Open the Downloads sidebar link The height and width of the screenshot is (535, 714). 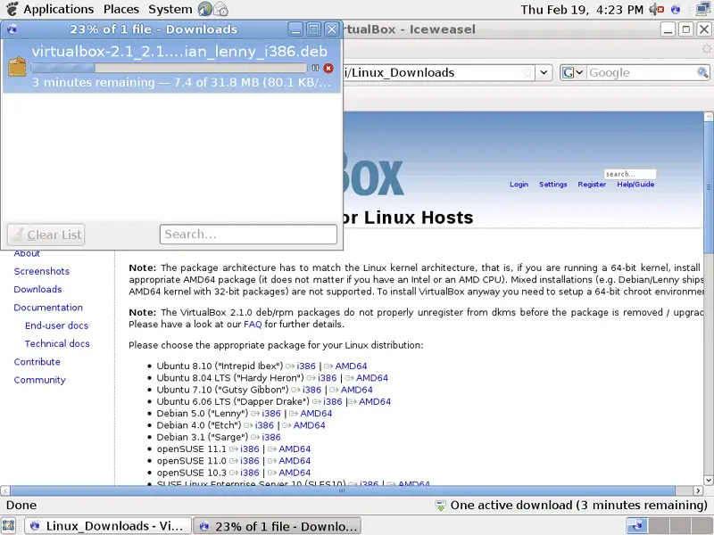click(37, 289)
